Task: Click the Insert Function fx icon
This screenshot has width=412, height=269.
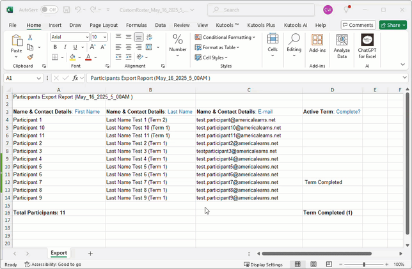Action: pos(75,78)
